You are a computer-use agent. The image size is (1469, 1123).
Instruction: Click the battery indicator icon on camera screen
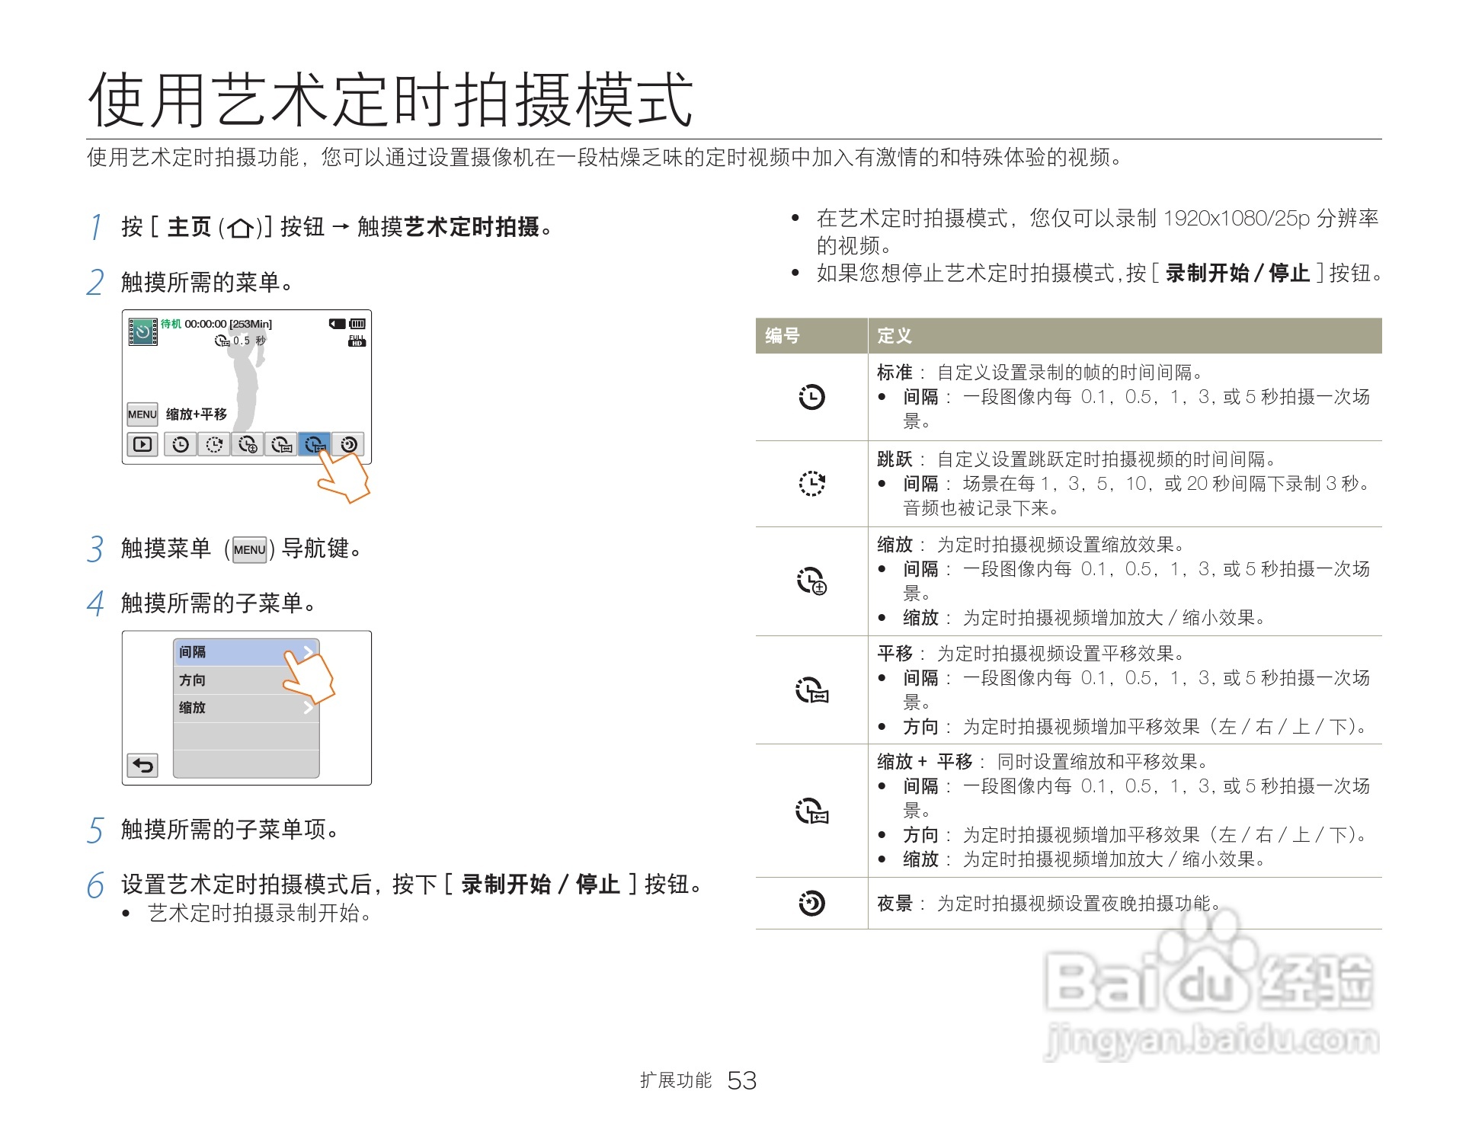(357, 324)
